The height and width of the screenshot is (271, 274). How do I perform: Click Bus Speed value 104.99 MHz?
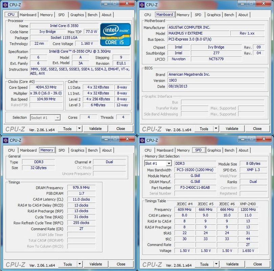click(x=46, y=99)
